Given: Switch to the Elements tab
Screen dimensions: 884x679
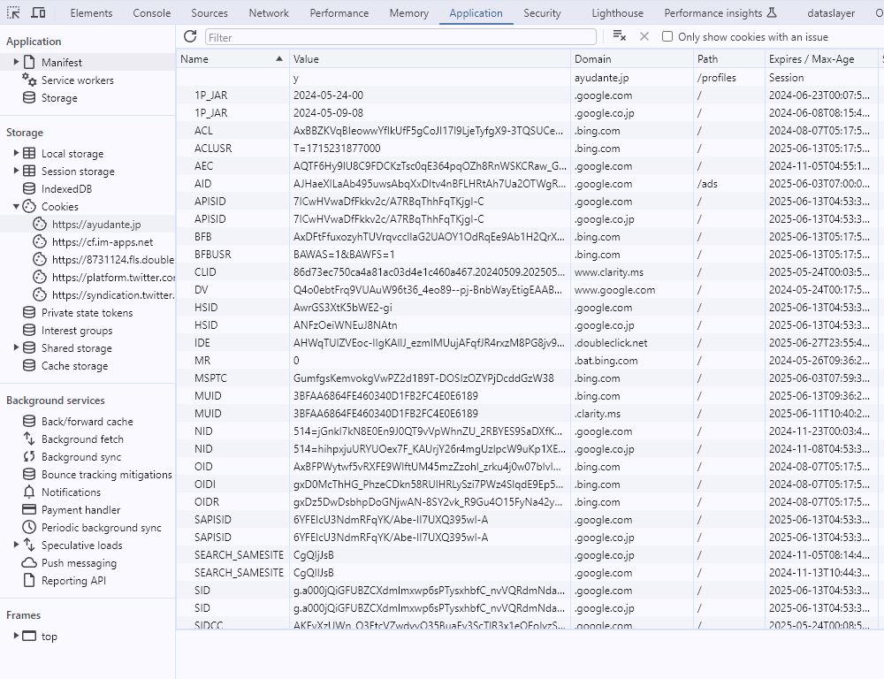Looking at the screenshot, I should 91,13.
